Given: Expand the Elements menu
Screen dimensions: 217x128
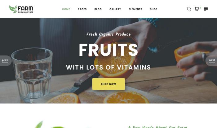Looking at the screenshot, I should pos(135,9).
